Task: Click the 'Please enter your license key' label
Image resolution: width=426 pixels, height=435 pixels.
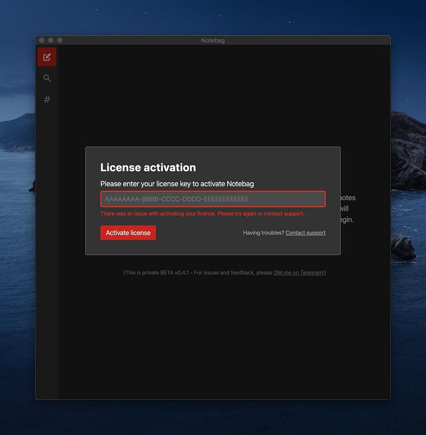Action: [x=177, y=184]
